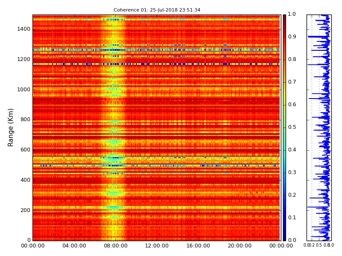
Task: Click the dark red top of colorbar
Action: 284,17
